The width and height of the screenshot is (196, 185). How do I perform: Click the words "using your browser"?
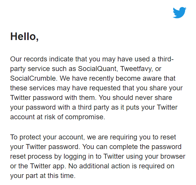click(x=156, y=157)
